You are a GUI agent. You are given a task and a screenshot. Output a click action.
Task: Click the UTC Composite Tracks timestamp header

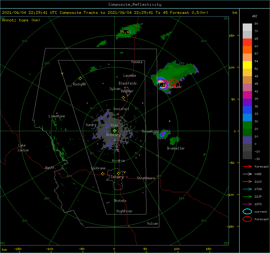pyautogui.click(x=105, y=13)
